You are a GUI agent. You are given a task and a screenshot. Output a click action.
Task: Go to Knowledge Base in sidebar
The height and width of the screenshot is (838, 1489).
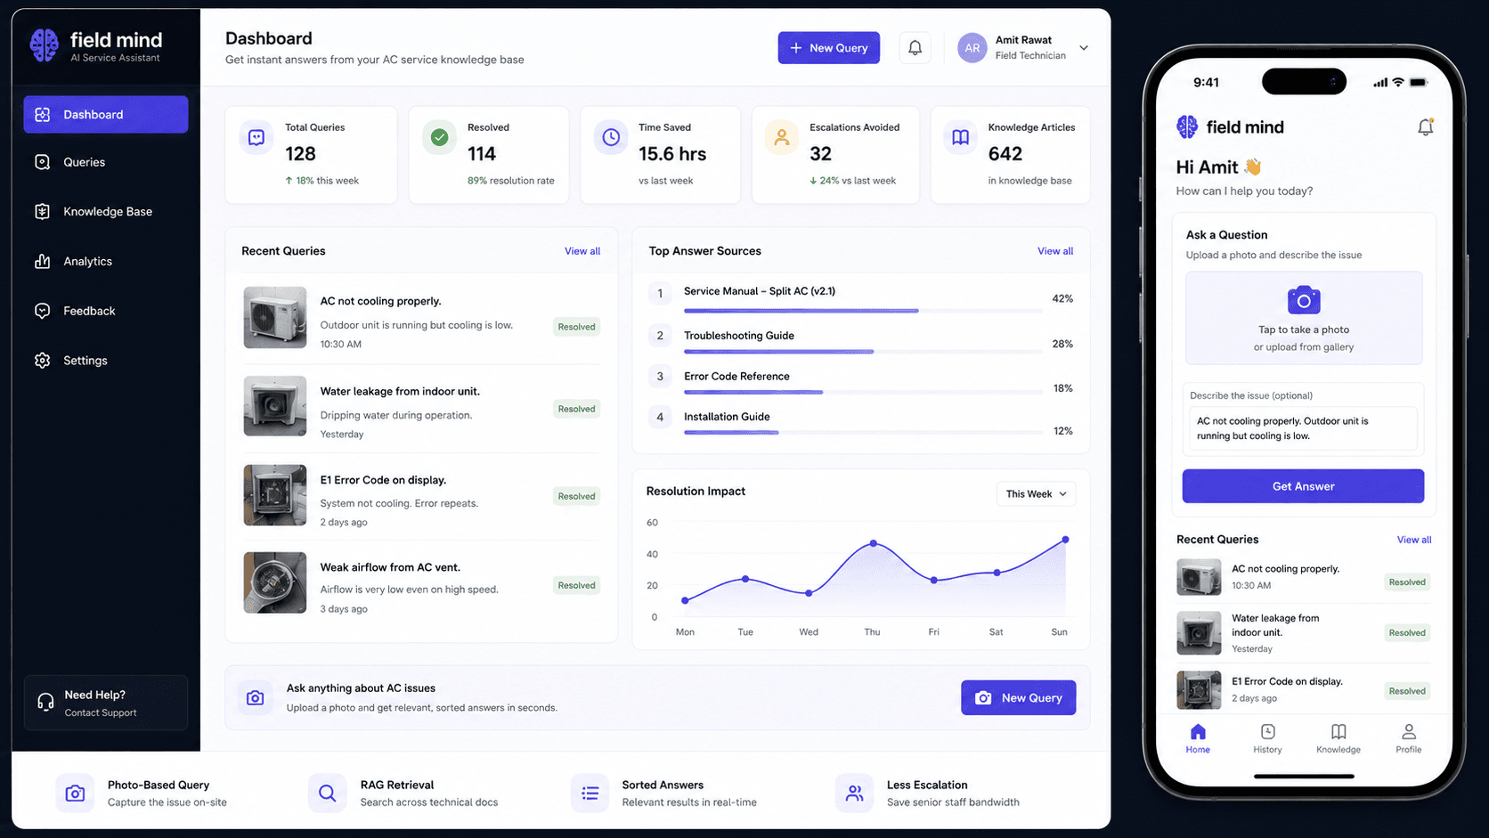pyautogui.click(x=106, y=211)
